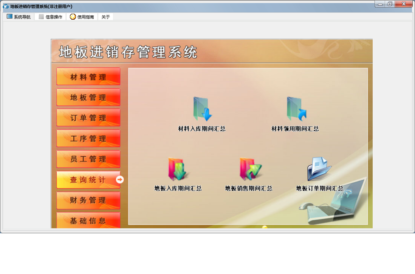Open 员工管理 section
Viewport: 415px width, 274px height.
pyautogui.click(x=88, y=159)
